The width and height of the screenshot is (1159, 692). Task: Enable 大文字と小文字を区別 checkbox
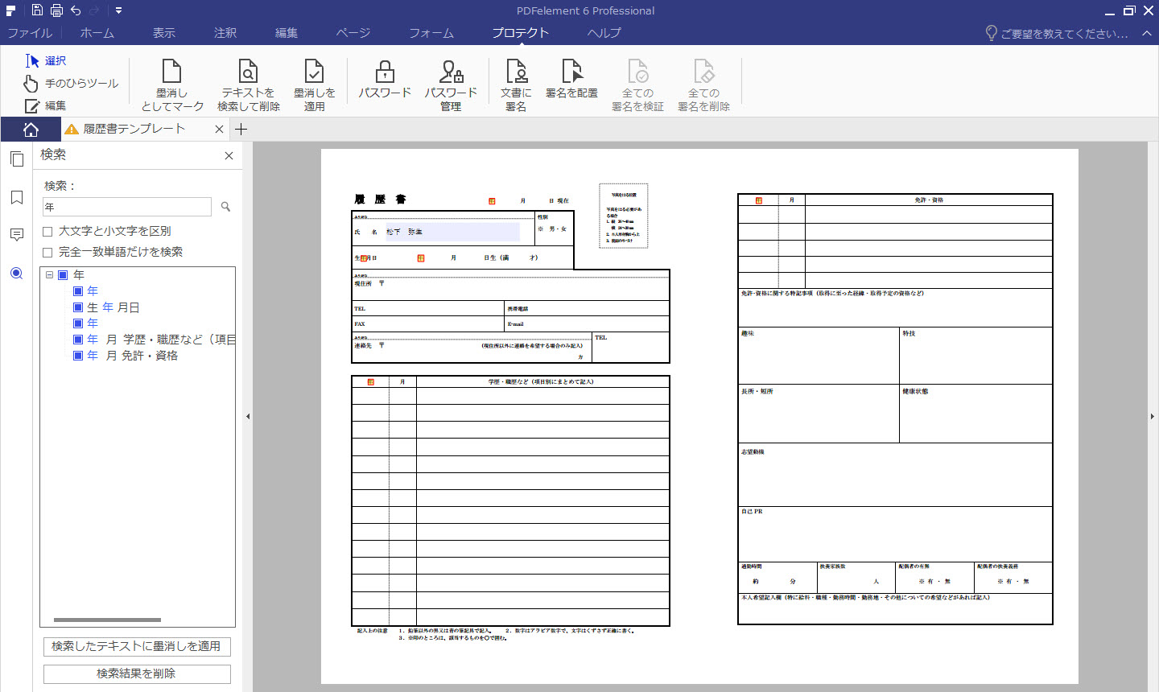tap(47, 231)
